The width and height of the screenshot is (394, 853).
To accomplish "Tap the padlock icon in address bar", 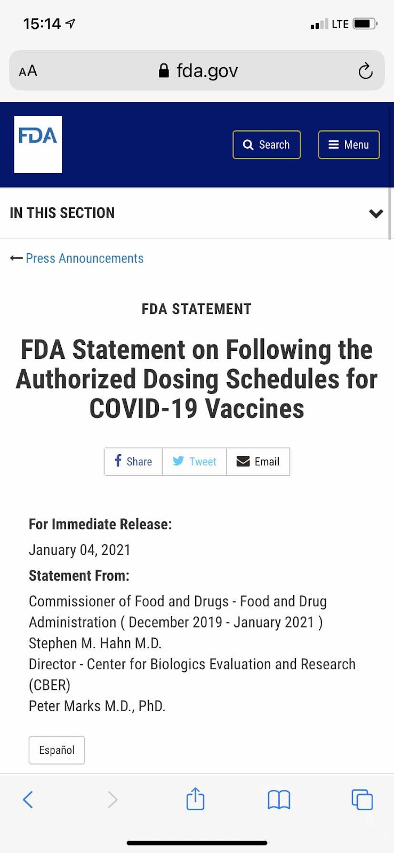I will (x=164, y=70).
